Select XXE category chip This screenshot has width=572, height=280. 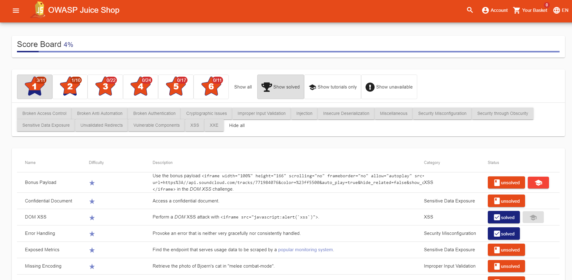(x=214, y=125)
